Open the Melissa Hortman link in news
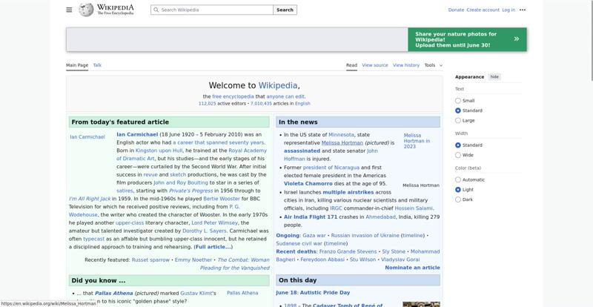This screenshot has width=593, height=307. coord(342,142)
